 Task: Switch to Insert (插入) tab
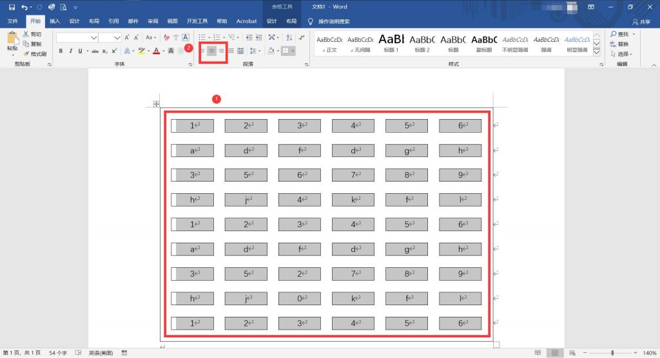coord(55,21)
